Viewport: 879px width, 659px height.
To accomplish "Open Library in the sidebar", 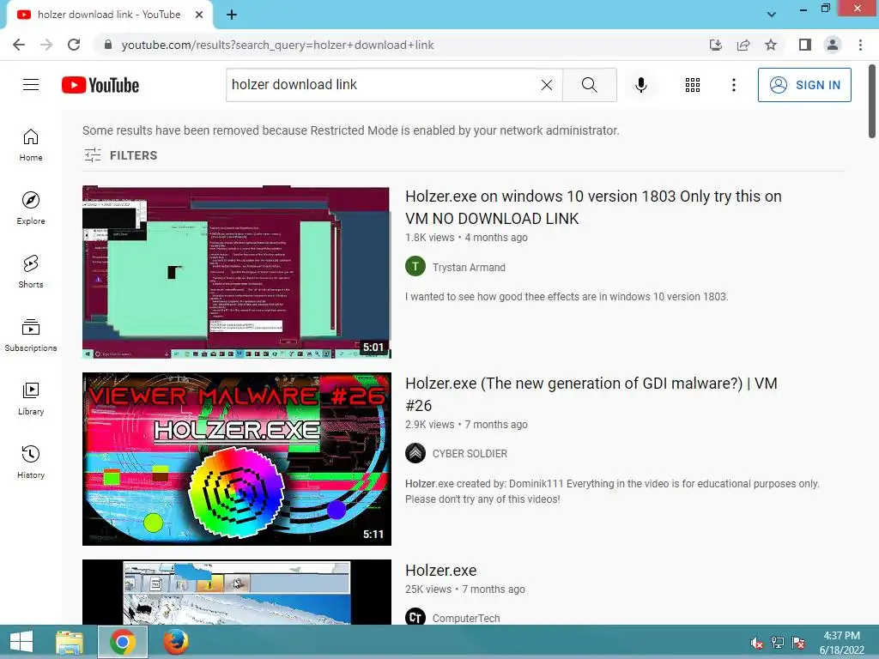I will coord(31,399).
